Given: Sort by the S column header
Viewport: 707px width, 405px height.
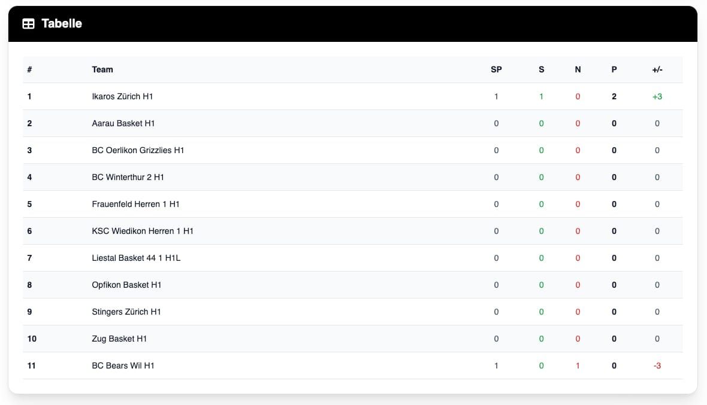Looking at the screenshot, I should click(x=541, y=69).
